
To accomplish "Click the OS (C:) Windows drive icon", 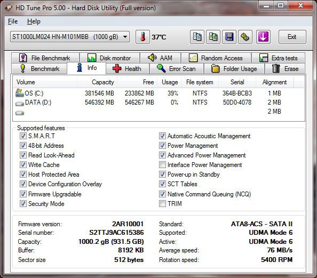I will tap(19, 93).
